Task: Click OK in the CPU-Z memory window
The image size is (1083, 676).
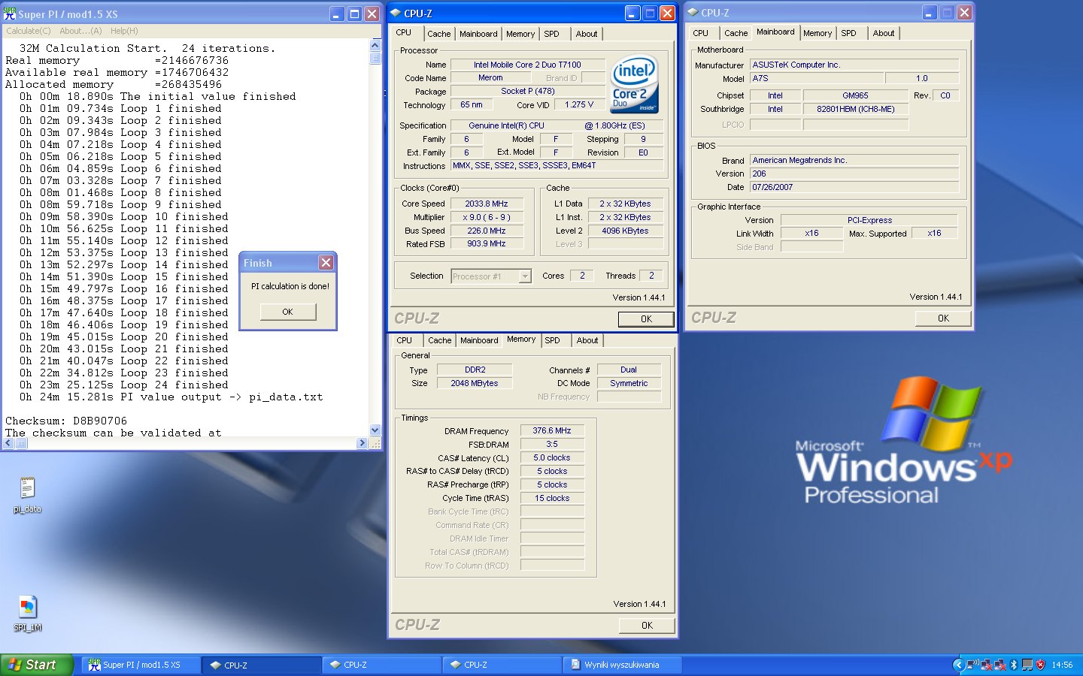Action: pyautogui.click(x=647, y=626)
